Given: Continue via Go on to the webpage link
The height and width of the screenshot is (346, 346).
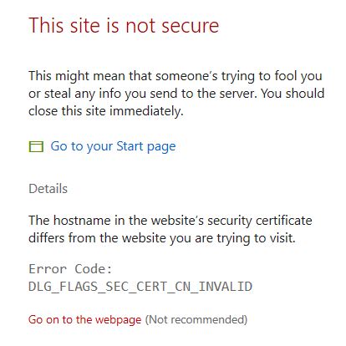Looking at the screenshot, I should click(x=84, y=320).
